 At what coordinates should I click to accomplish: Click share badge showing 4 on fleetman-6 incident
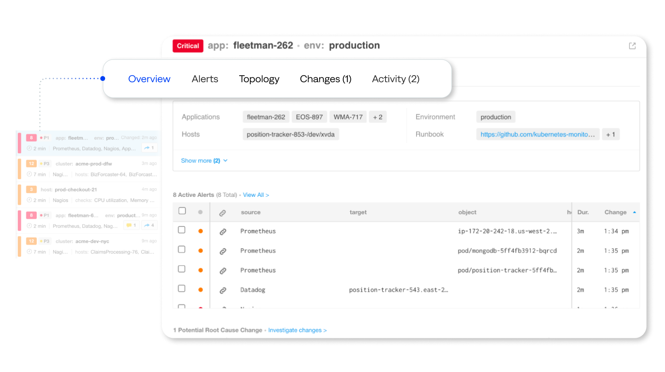click(149, 225)
